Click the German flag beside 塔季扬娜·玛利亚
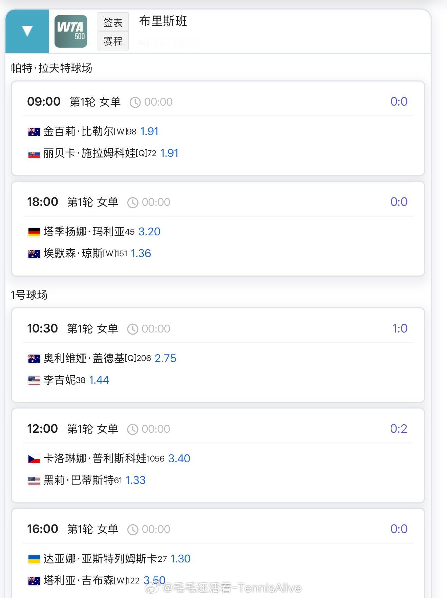The height and width of the screenshot is (598, 447). [34, 232]
